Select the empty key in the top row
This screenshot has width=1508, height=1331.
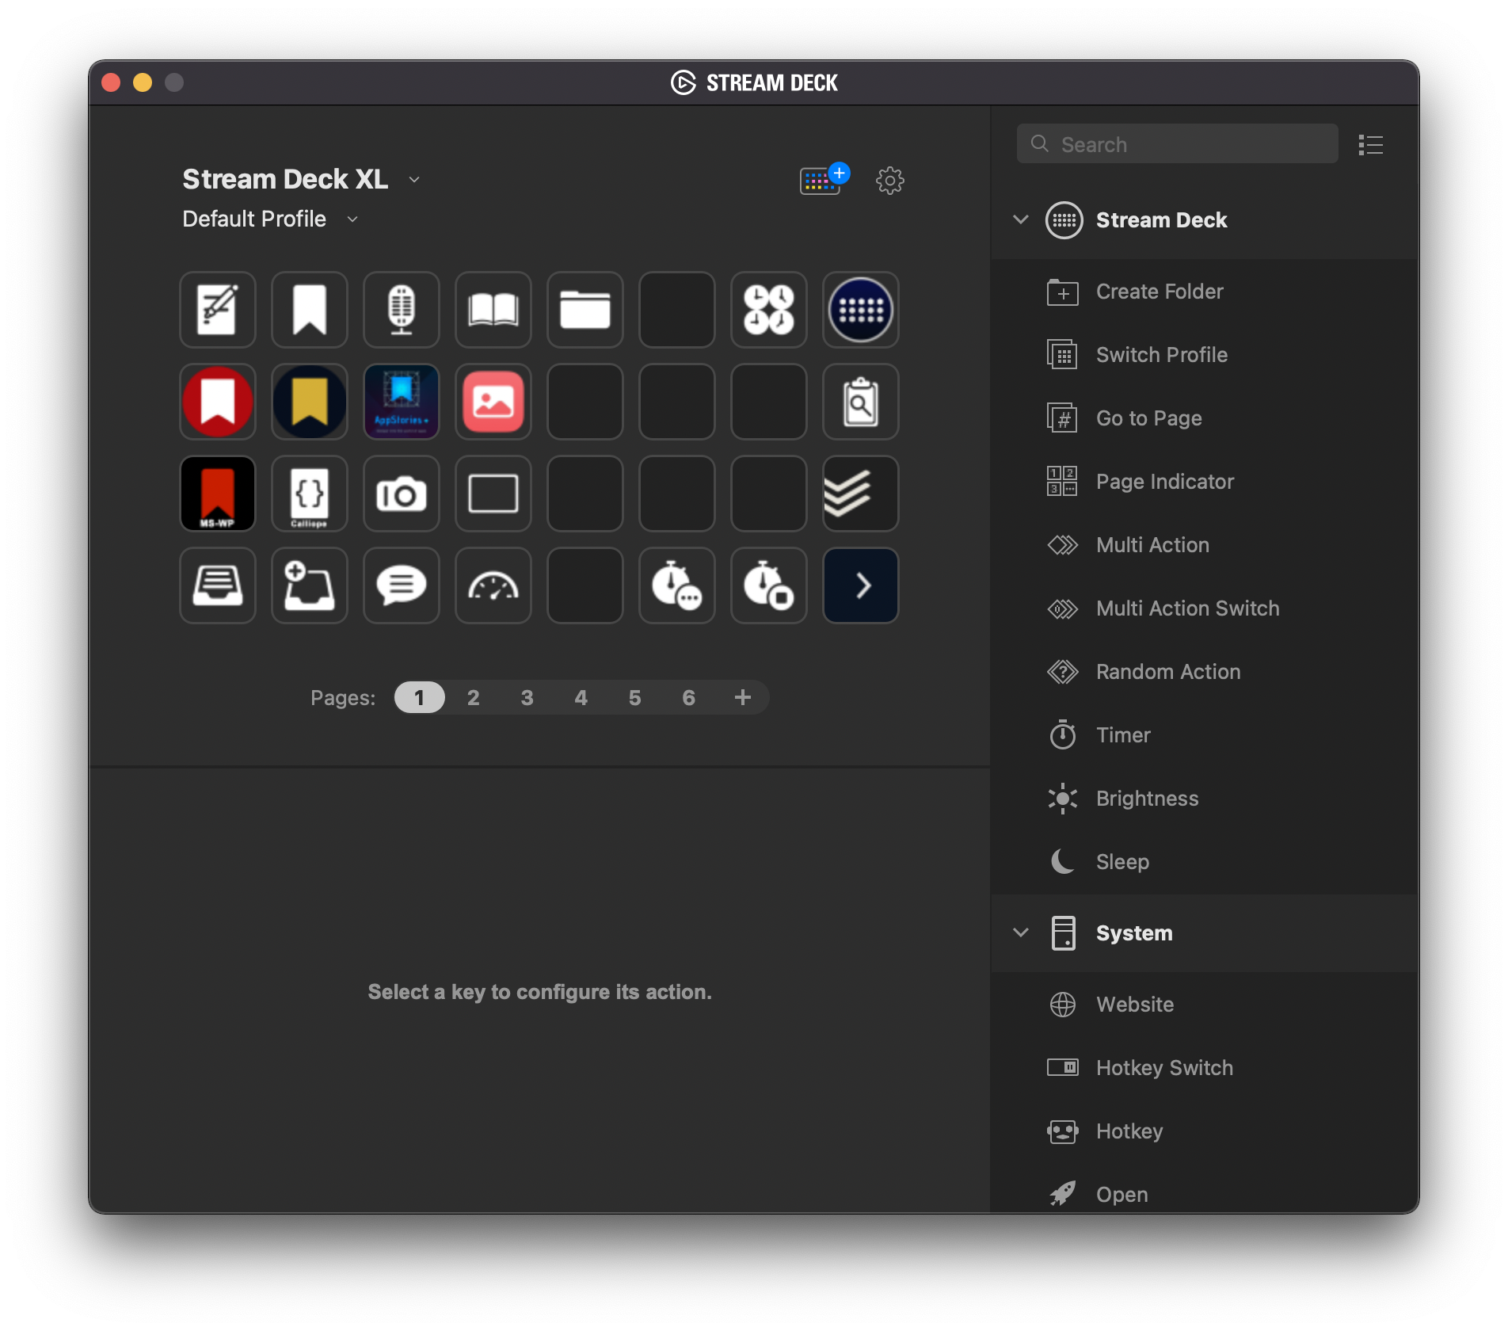coord(677,310)
